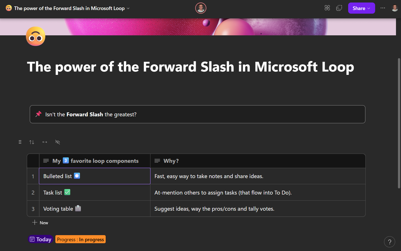Viewport: 401px width, 251px height.
Task: Click the copy component icon near Share
Action: point(339,8)
